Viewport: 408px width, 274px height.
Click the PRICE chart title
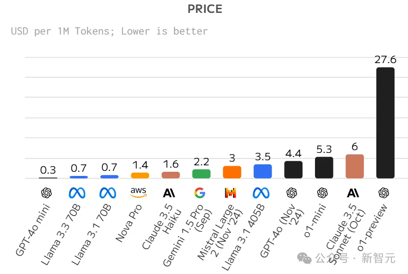click(205, 9)
